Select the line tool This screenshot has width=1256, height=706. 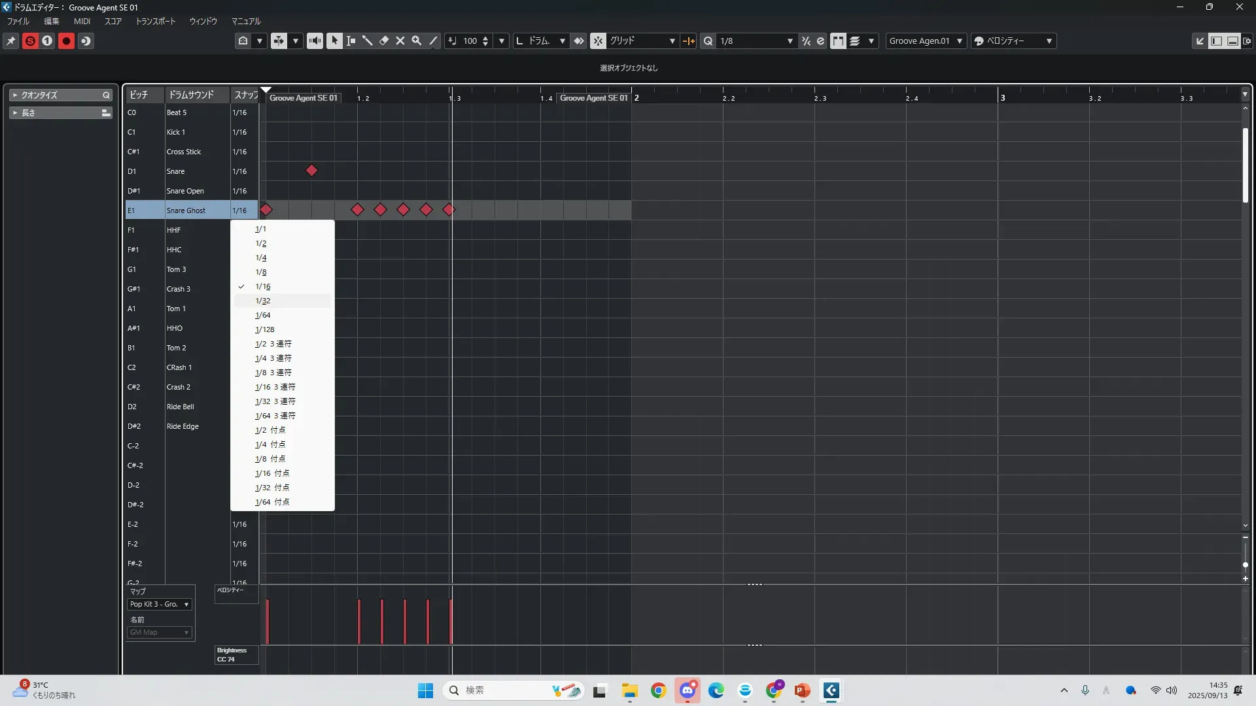point(433,41)
